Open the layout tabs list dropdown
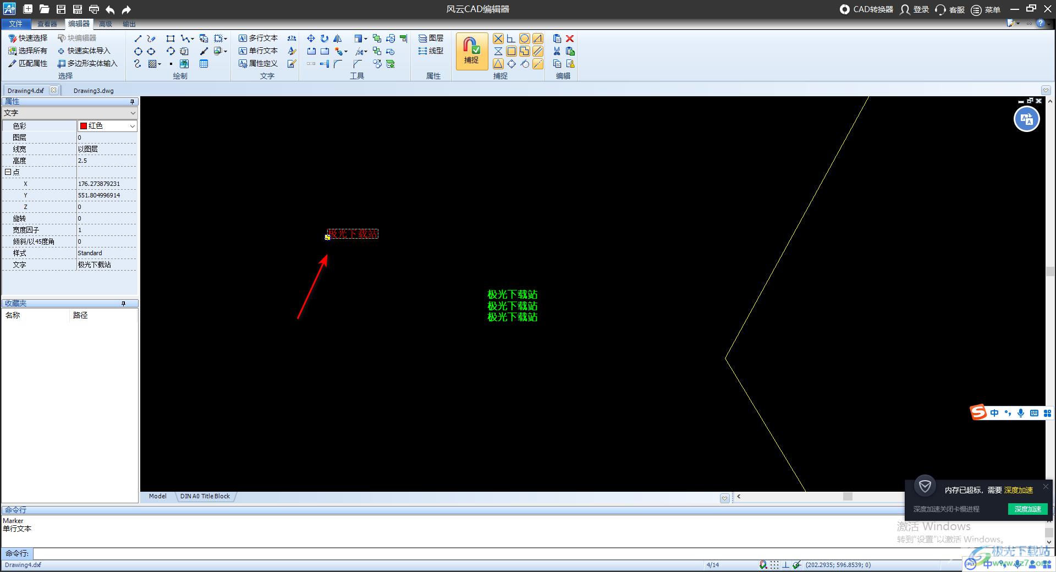 pyautogui.click(x=724, y=498)
